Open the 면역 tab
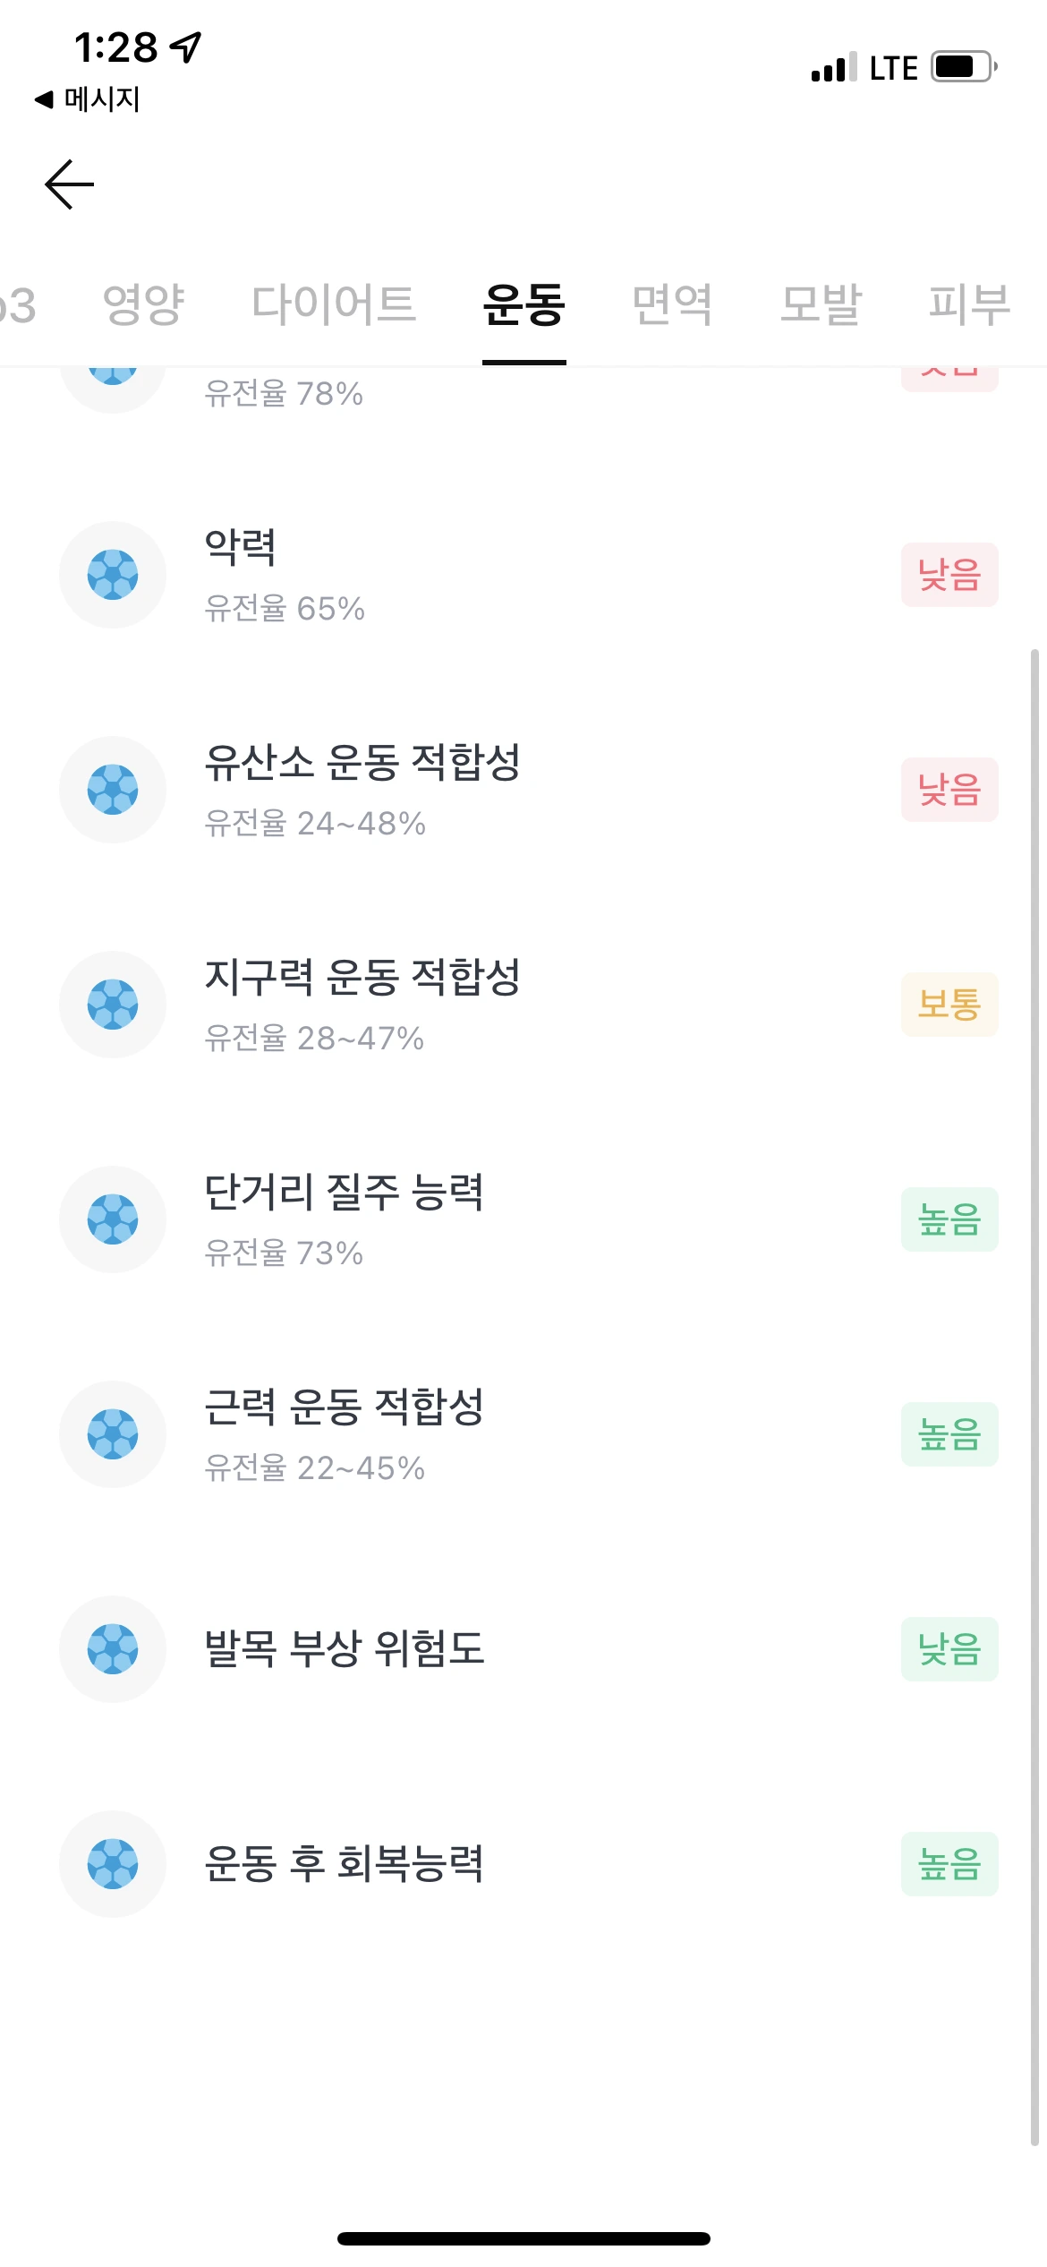The height and width of the screenshot is (2267, 1047). pyautogui.click(x=672, y=304)
